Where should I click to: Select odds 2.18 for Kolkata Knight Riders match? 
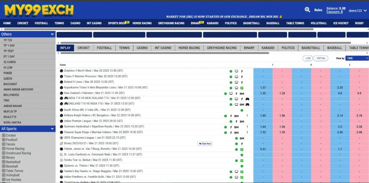click(359, 116)
